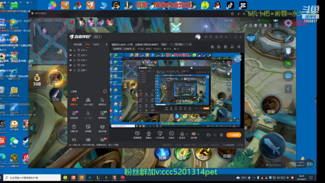Collapse the toolbox panel with minus circle
Viewport: 325px width, 183px height.
point(105,91)
